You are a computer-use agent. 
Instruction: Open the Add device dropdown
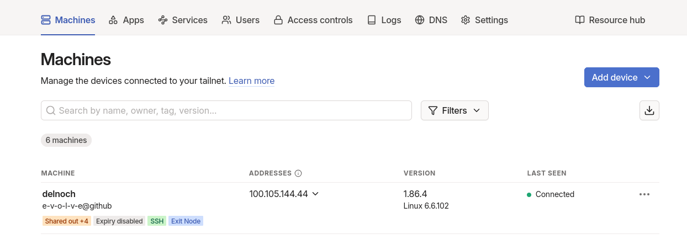[x=621, y=77]
